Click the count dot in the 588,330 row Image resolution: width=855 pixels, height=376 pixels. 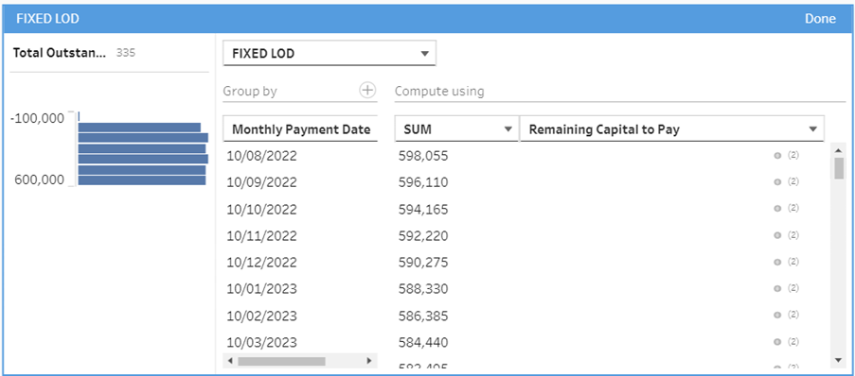point(777,289)
